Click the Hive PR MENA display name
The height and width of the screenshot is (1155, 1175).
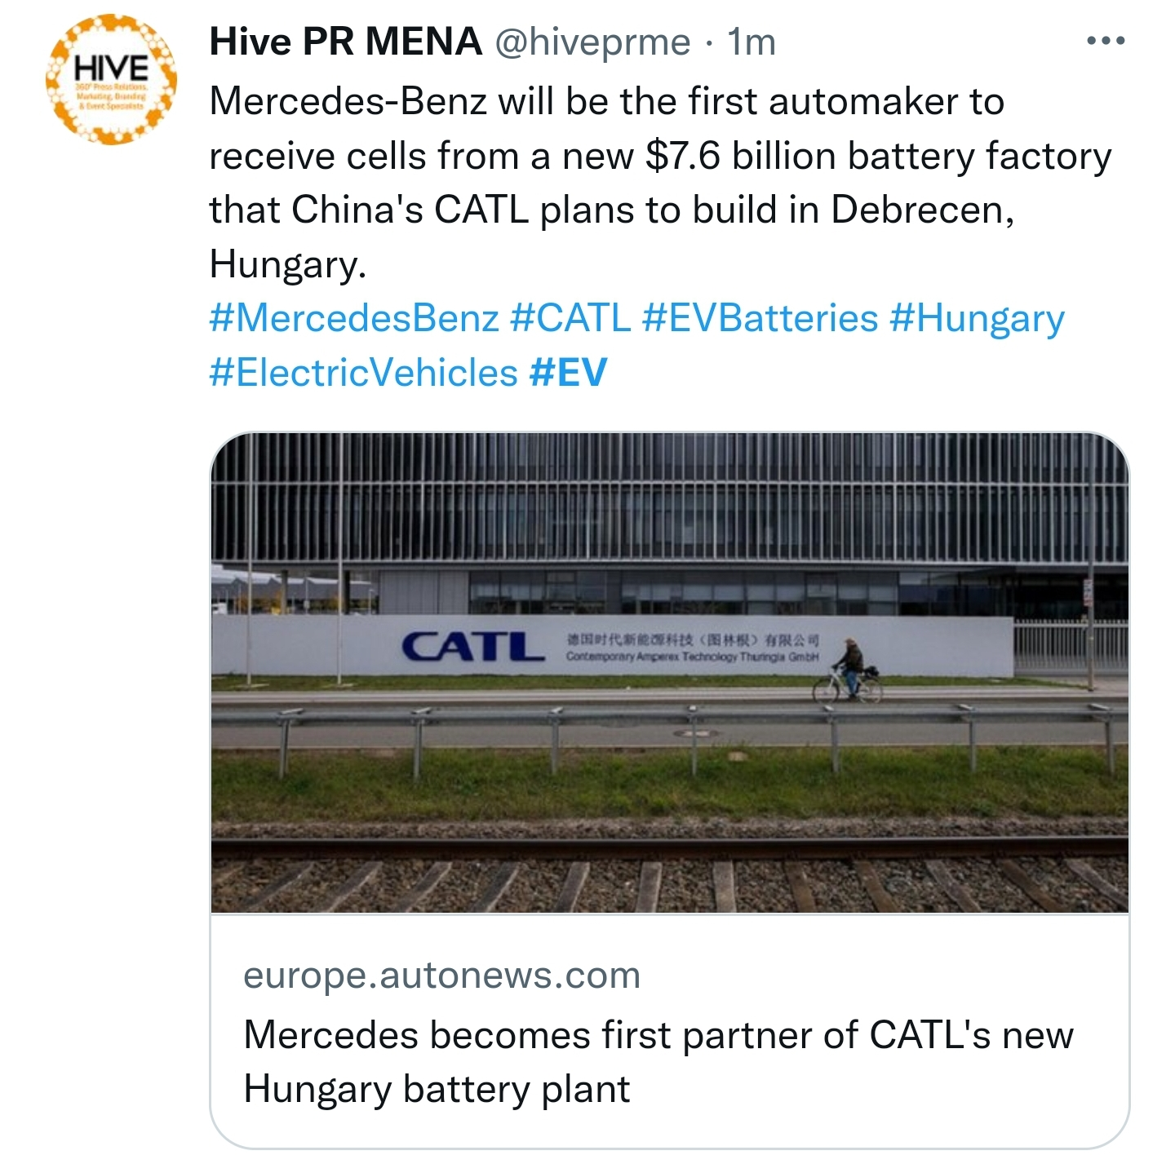click(345, 42)
